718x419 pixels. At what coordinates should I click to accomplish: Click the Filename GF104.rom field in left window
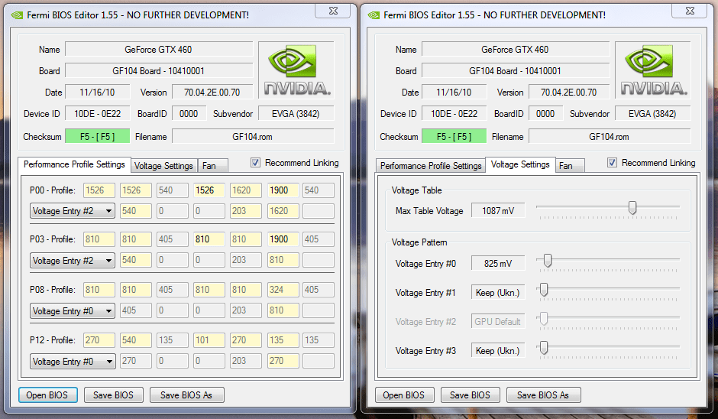[x=253, y=137]
